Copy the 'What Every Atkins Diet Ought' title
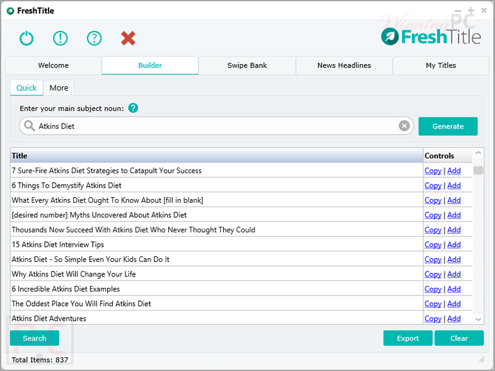 pyautogui.click(x=433, y=200)
